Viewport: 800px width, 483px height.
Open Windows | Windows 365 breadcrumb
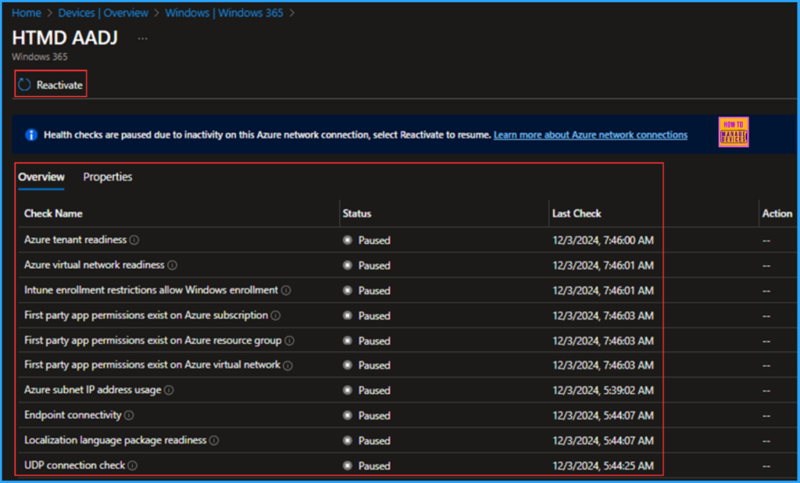224,13
